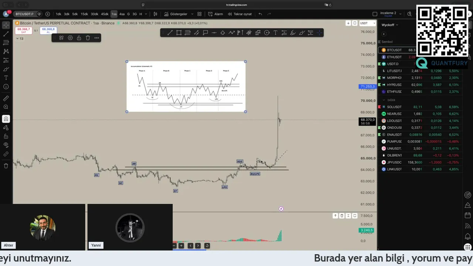This screenshot has height=266, width=473.
Task: Expand the timeframe dropdown arrow
Action: tap(146, 14)
